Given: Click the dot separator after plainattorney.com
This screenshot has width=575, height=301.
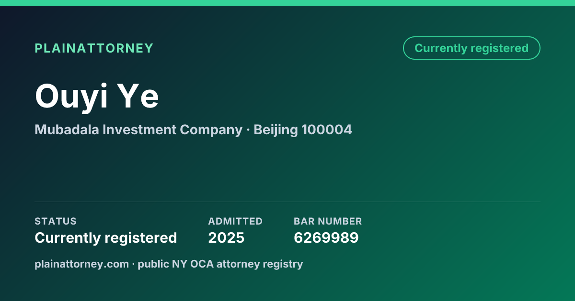Looking at the screenshot, I should coord(133,264).
